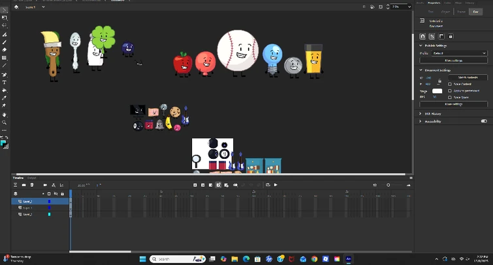This screenshot has height=265, width=493.
Task: Select the Text tool
Action: [x=5, y=83]
